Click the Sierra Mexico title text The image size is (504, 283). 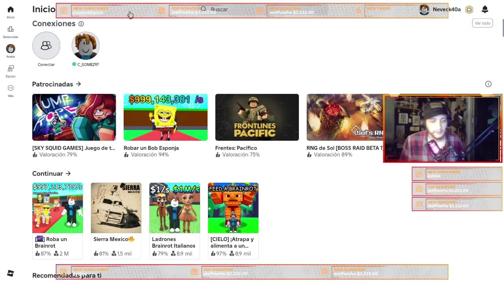[x=114, y=239]
